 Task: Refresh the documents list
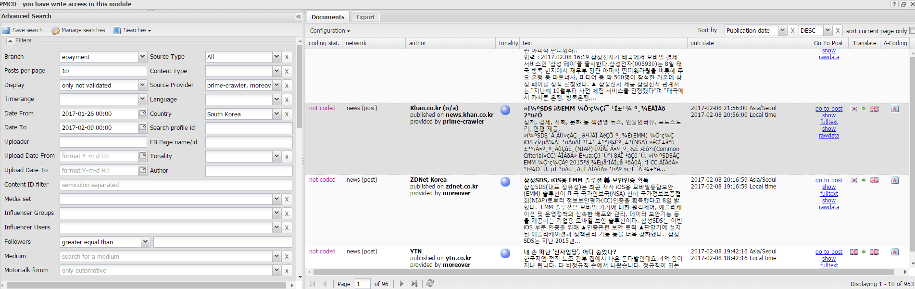point(430,284)
